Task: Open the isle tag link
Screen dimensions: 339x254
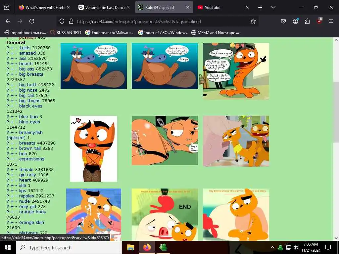Action: point(23,185)
